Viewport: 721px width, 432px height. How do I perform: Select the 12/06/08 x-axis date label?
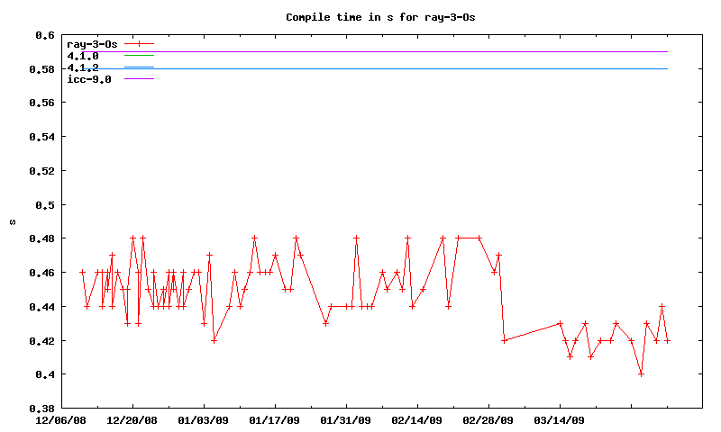[x=61, y=419]
